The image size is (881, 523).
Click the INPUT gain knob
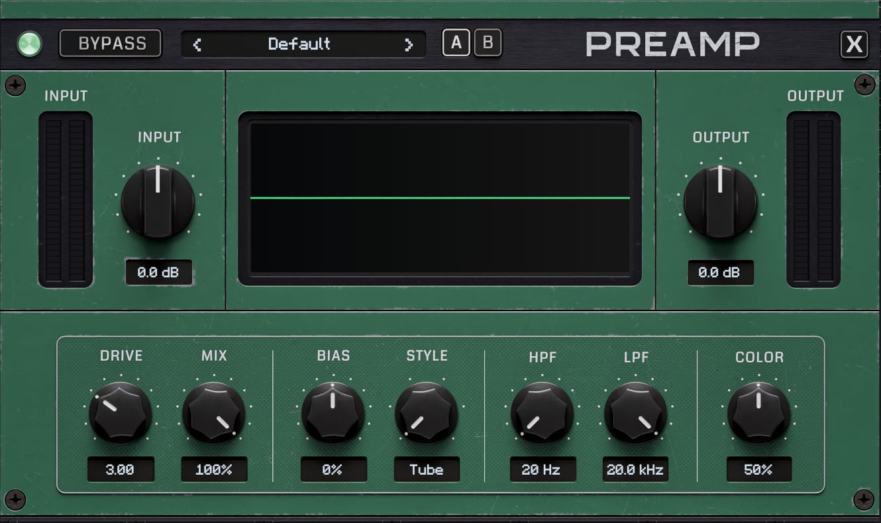point(158,201)
